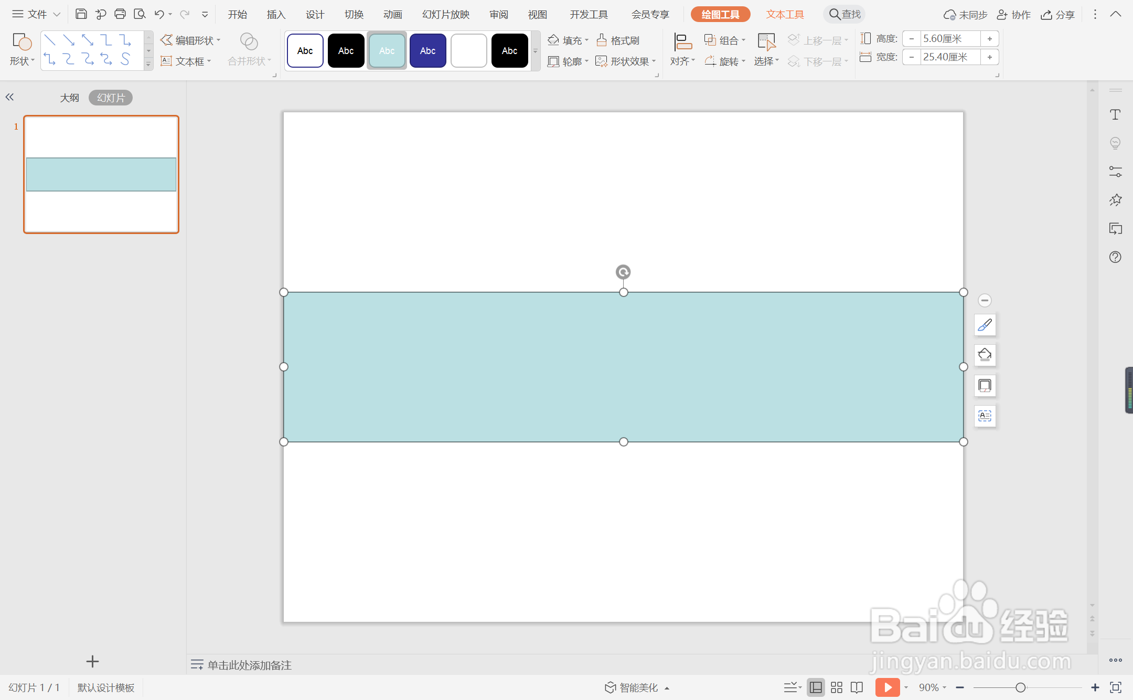Switch to the Outline (大纲) pane view
Screen dimensions: 1133x700
coord(69,98)
